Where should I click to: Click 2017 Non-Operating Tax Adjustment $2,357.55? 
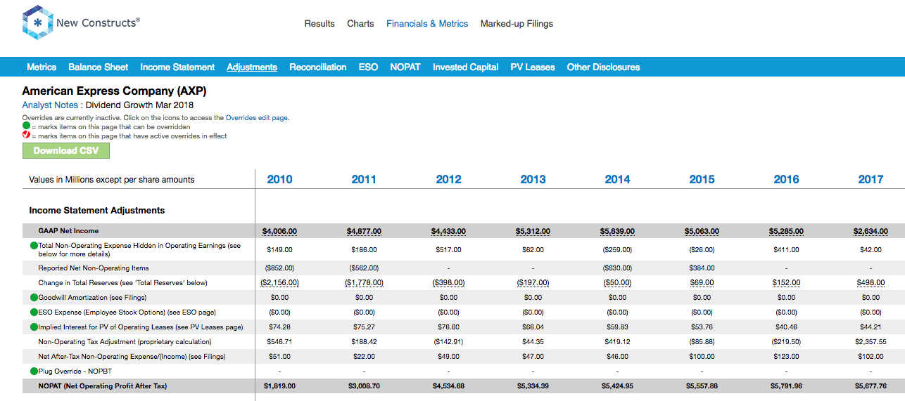pos(871,342)
